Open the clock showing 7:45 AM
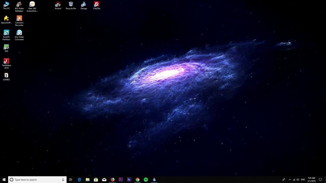This screenshot has width=326, height=183. tap(311, 180)
